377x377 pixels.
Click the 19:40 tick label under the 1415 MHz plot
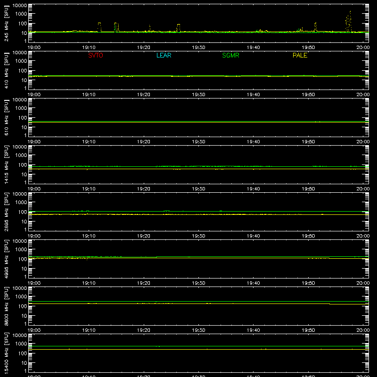pyautogui.click(x=253, y=189)
